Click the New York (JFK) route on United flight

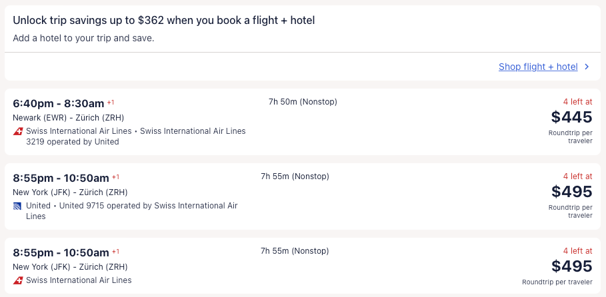pyautogui.click(x=70, y=192)
